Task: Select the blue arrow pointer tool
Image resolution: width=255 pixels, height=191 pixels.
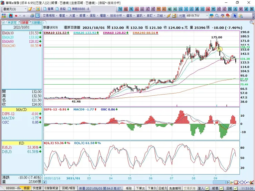Action: click(x=235, y=16)
